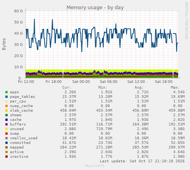
Task: Click the 'active' legend label
Action: (17, 152)
